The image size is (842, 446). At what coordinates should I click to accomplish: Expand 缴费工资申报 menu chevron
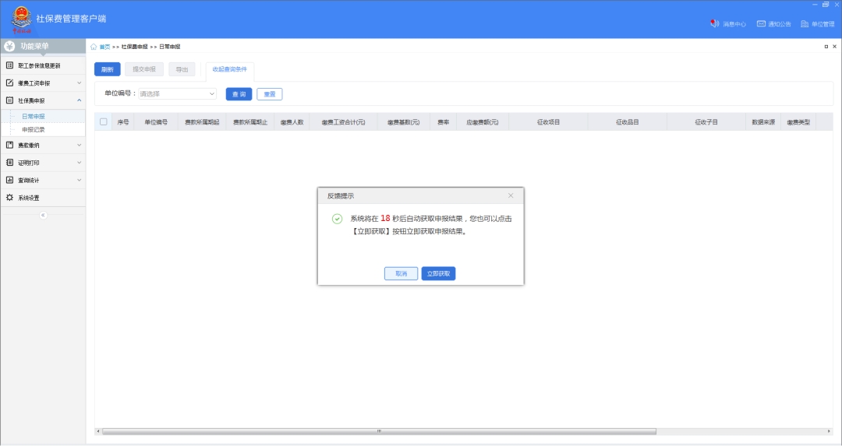pos(79,83)
